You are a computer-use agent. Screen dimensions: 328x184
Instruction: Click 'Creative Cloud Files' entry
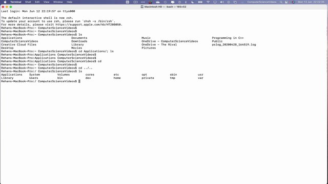pyautogui.click(x=18, y=44)
